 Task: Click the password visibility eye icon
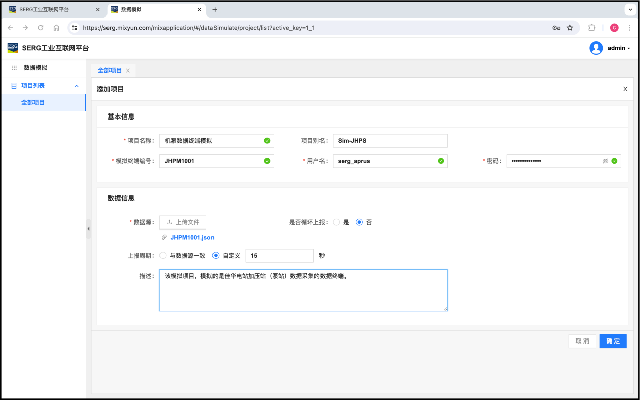[x=605, y=161]
